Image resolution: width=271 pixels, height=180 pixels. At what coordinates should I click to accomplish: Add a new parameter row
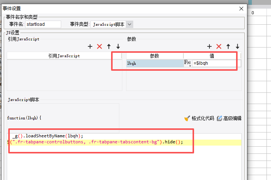click(209, 46)
